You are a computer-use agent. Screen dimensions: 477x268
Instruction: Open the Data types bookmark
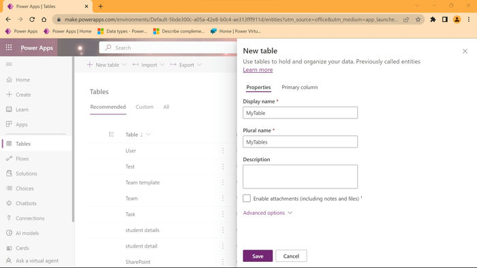click(122, 31)
